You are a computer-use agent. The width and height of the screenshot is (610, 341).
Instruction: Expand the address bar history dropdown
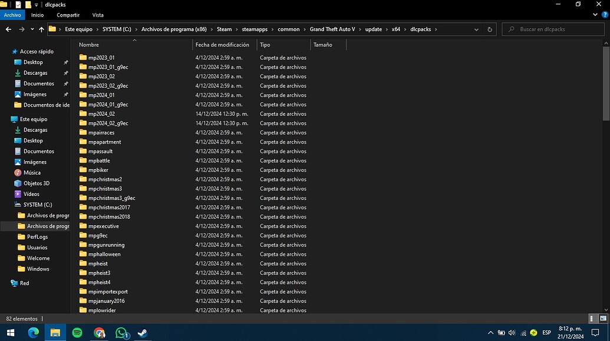coord(476,29)
